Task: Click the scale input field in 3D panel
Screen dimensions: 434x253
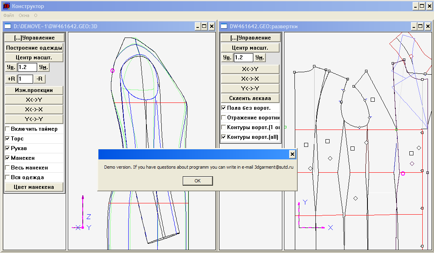Action: click(27, 67)
